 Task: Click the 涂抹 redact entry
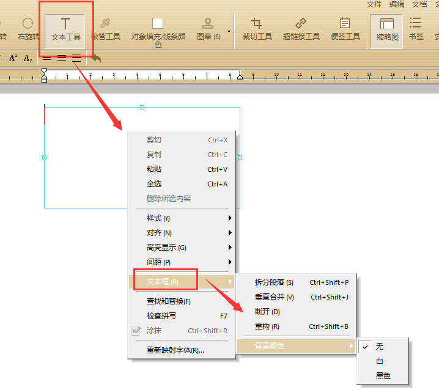tap(182, 331)
